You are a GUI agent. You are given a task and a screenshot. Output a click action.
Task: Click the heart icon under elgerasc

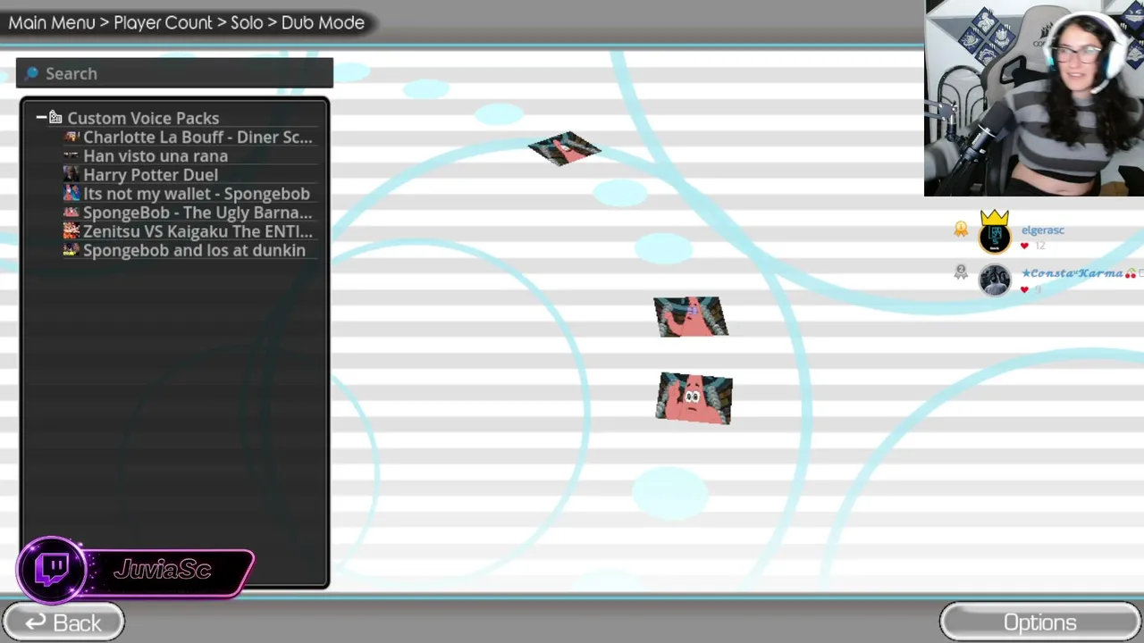point(1024,246)
